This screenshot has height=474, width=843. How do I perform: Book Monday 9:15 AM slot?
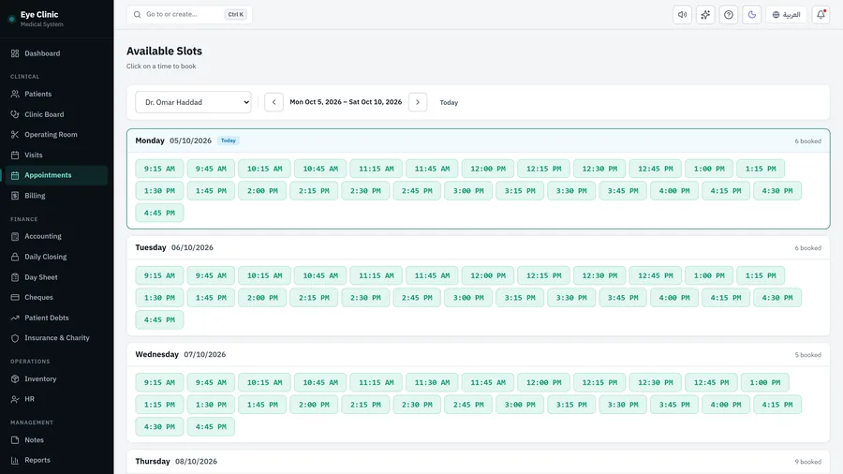tap(159, 169)
